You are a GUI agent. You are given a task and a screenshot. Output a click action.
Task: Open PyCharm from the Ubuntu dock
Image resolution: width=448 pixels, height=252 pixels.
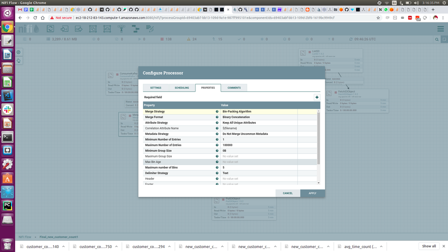(x=7, y=205)
